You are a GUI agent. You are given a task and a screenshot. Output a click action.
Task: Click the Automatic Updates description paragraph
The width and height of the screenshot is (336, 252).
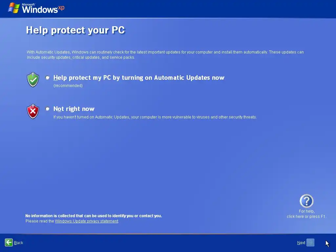click(165, 55)
